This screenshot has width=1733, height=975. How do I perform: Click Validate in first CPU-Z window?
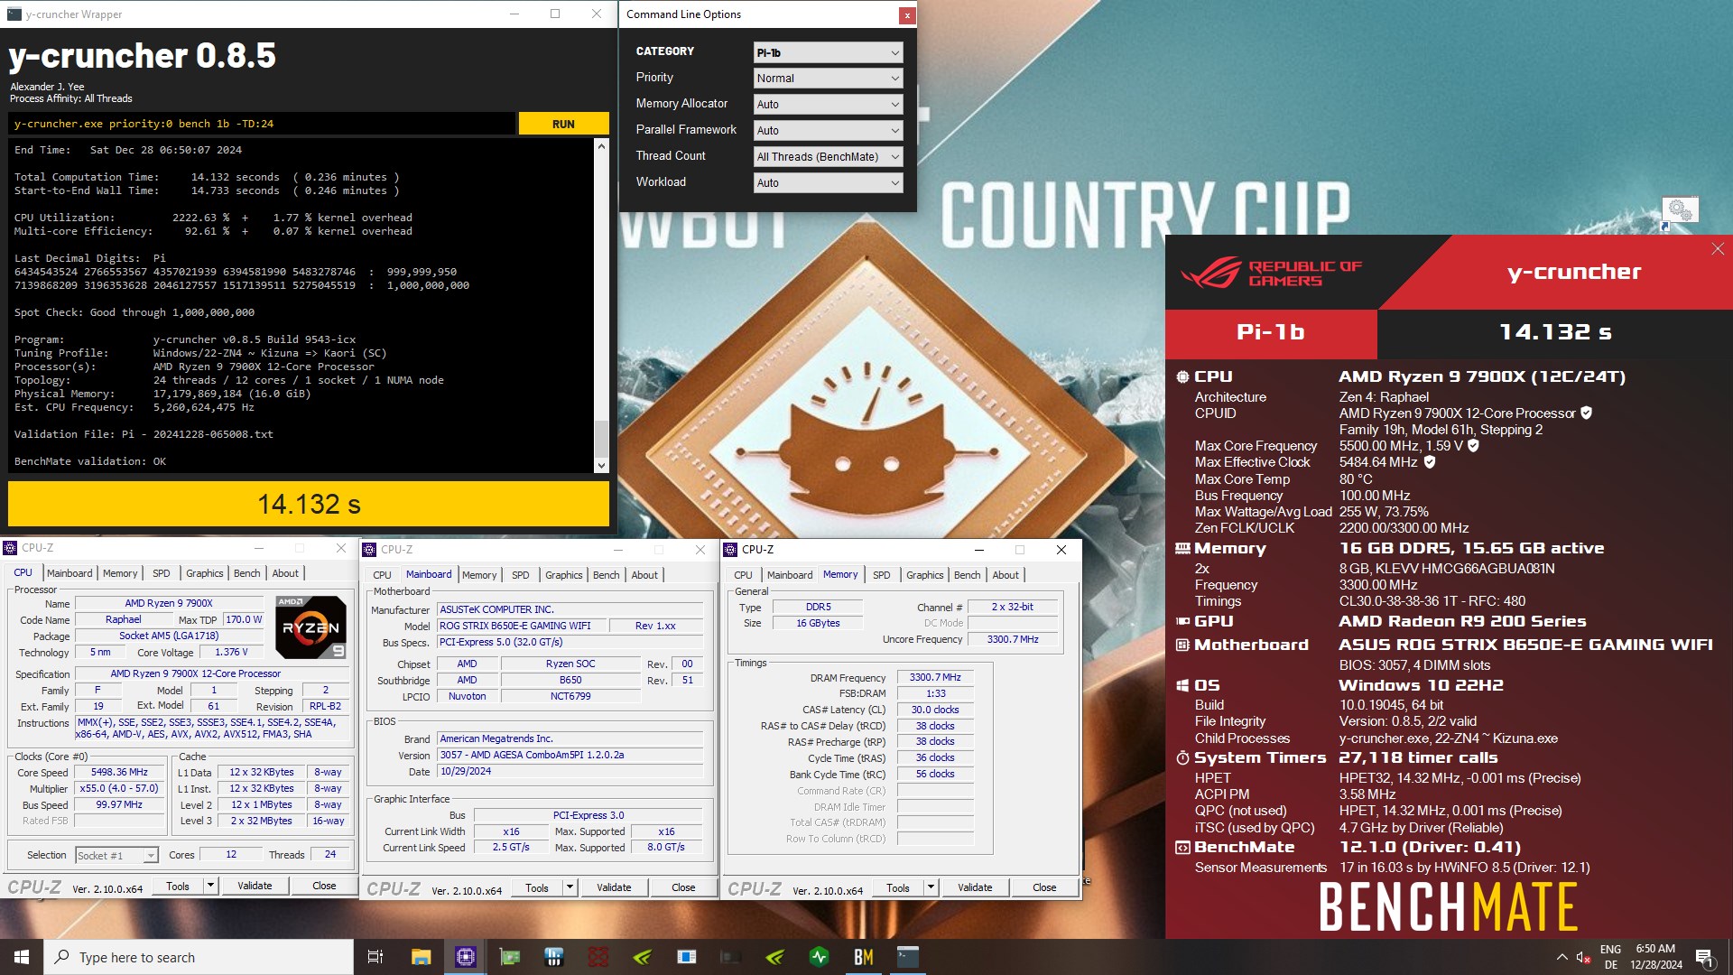click(255, 886)
